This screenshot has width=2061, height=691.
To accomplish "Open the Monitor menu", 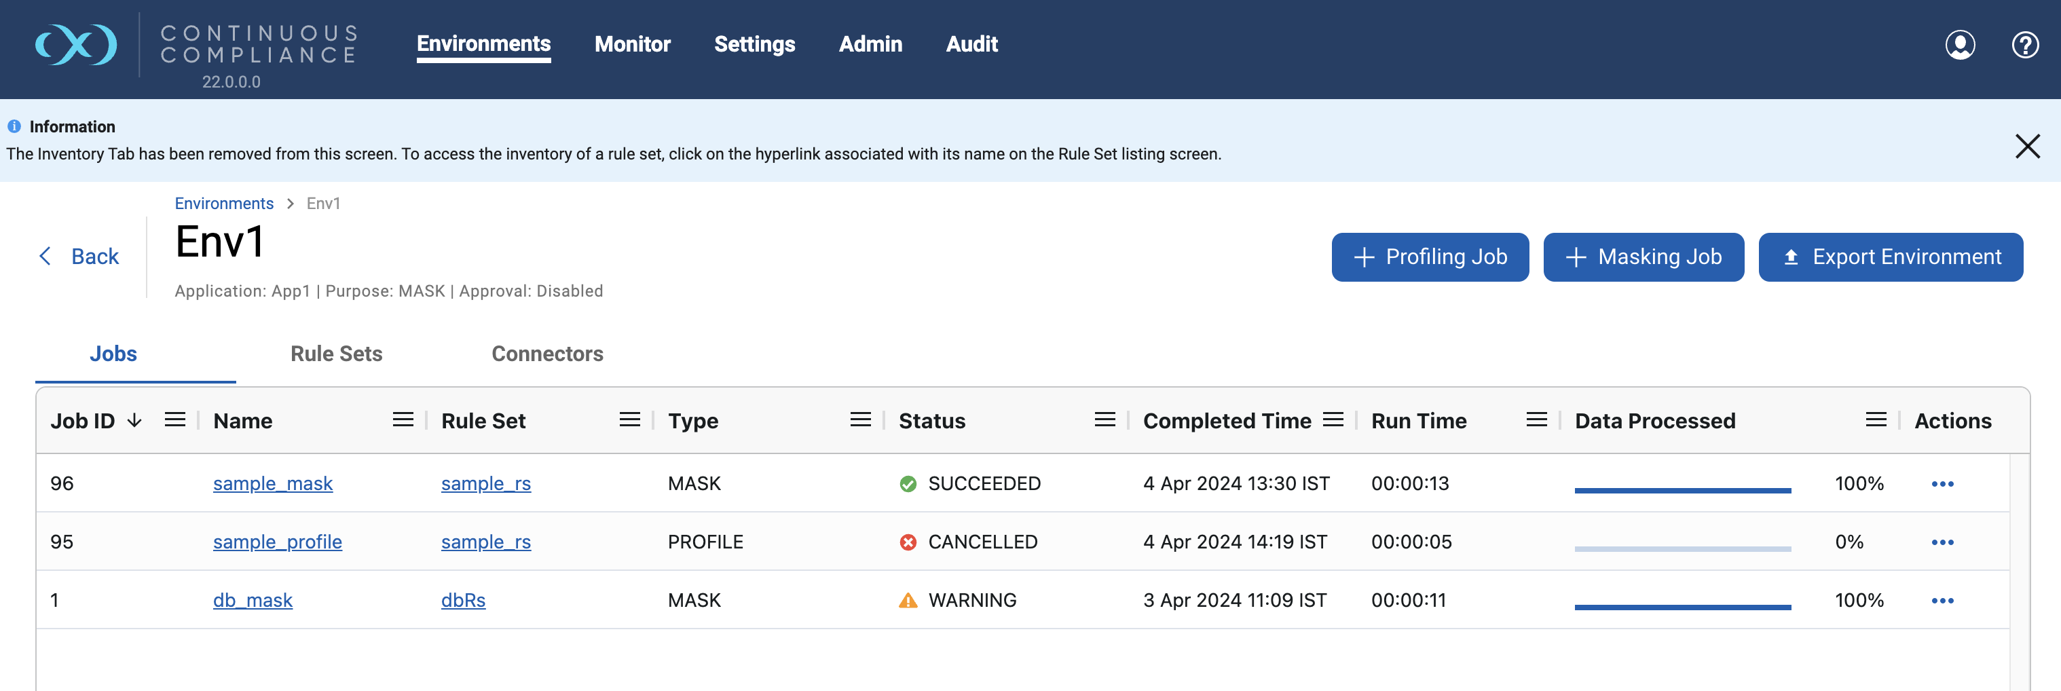I will [632, 44].
